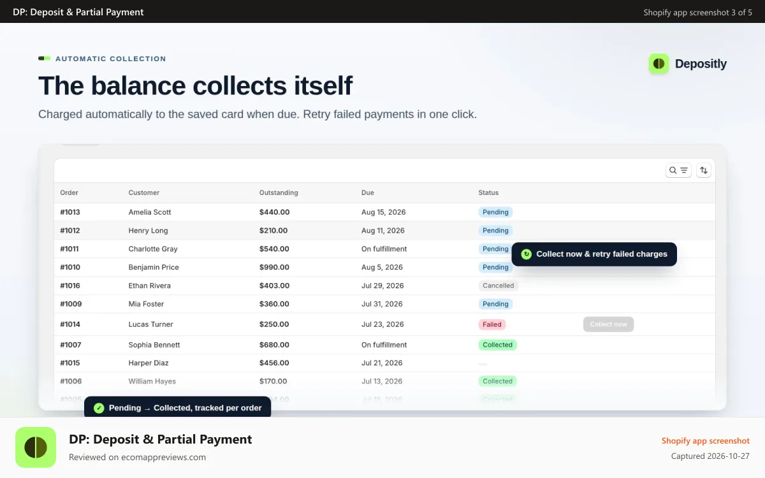765x478 pixels.
Task: Click the Pending status badge for Amelia Scott
Action: click(495, 212)
